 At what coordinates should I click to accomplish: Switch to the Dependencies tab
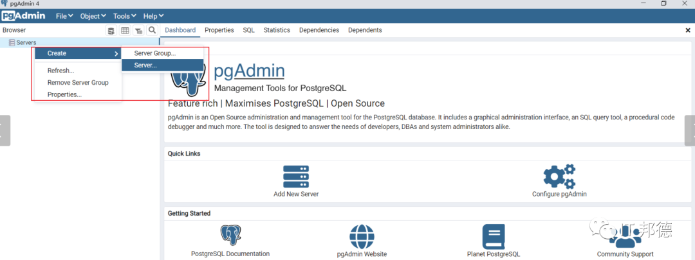(319, 30)
